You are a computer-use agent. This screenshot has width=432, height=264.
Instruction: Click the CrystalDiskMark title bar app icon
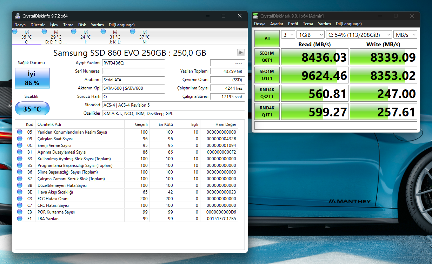click(x=255, y=16)
